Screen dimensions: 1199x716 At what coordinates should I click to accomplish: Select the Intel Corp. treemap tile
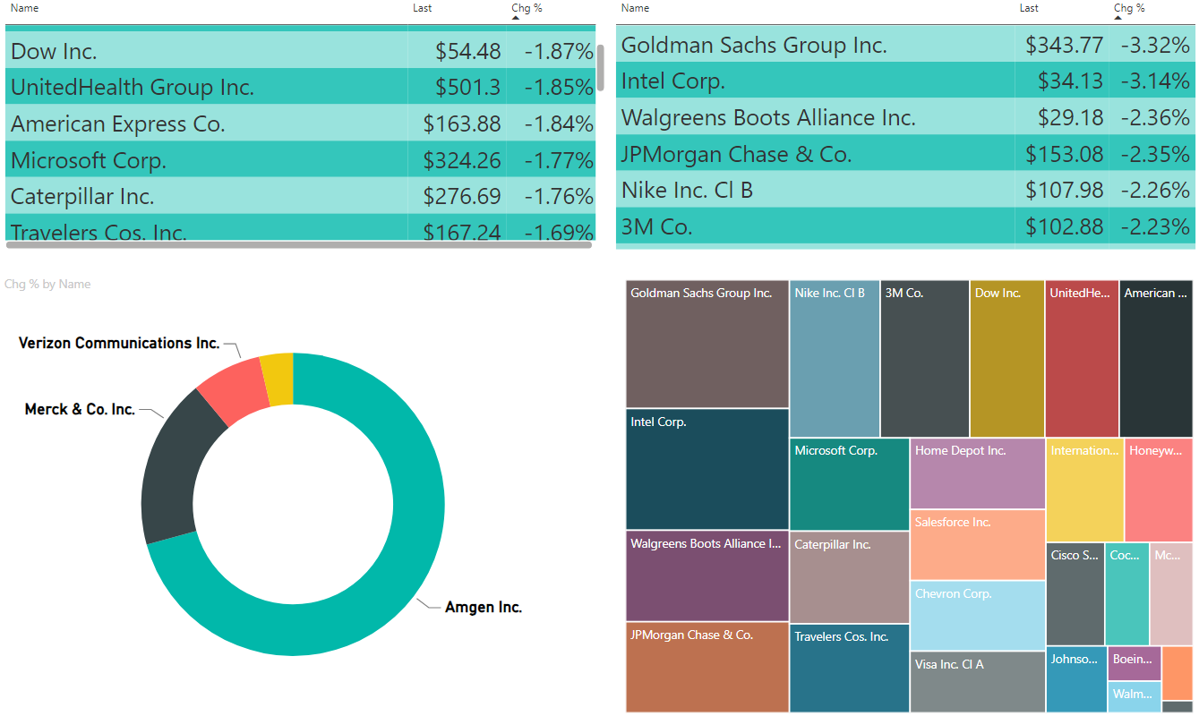(x=707, y=470)
